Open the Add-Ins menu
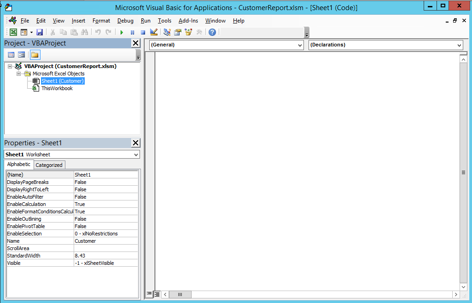 188,21
